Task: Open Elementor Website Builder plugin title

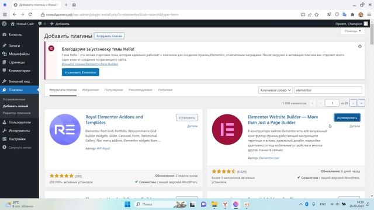Action: coord(283,120)
